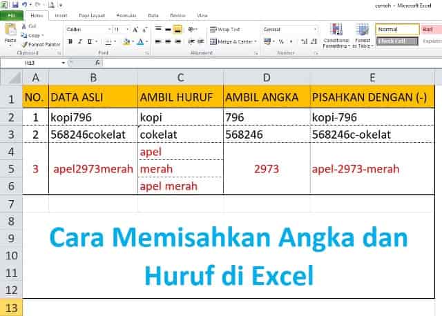The image size is (442, 316).
Task: Toggle Merge & Center
Action: pos(233,41)
